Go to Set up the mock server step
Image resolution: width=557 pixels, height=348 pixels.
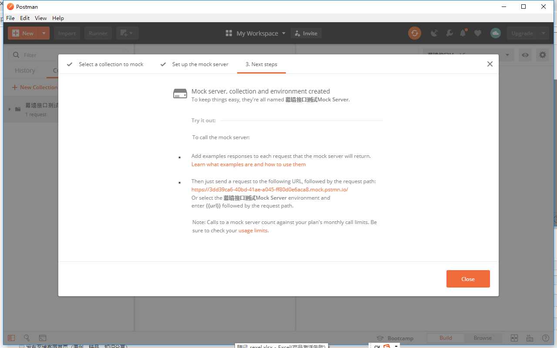194,64
